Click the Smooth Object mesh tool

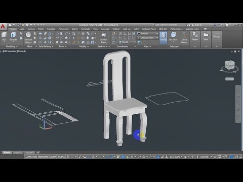[28, 37]
